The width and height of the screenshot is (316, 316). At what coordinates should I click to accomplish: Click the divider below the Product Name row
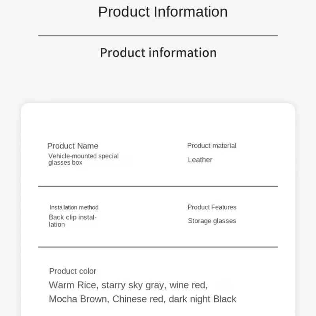(158, 186)
